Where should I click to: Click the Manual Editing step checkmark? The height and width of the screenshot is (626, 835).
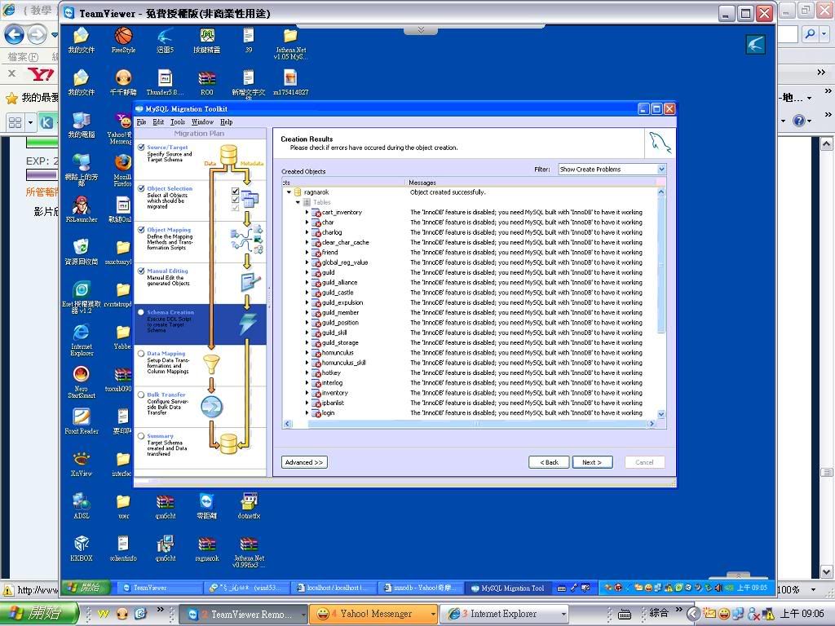point(141,271)
